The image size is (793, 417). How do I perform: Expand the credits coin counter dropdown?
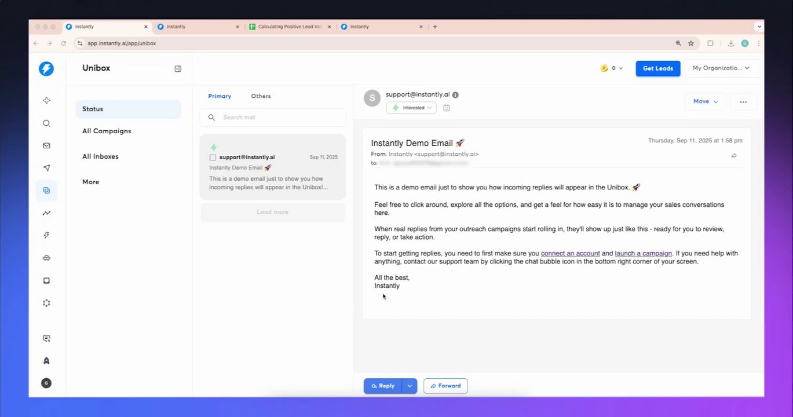pos(612,68)
